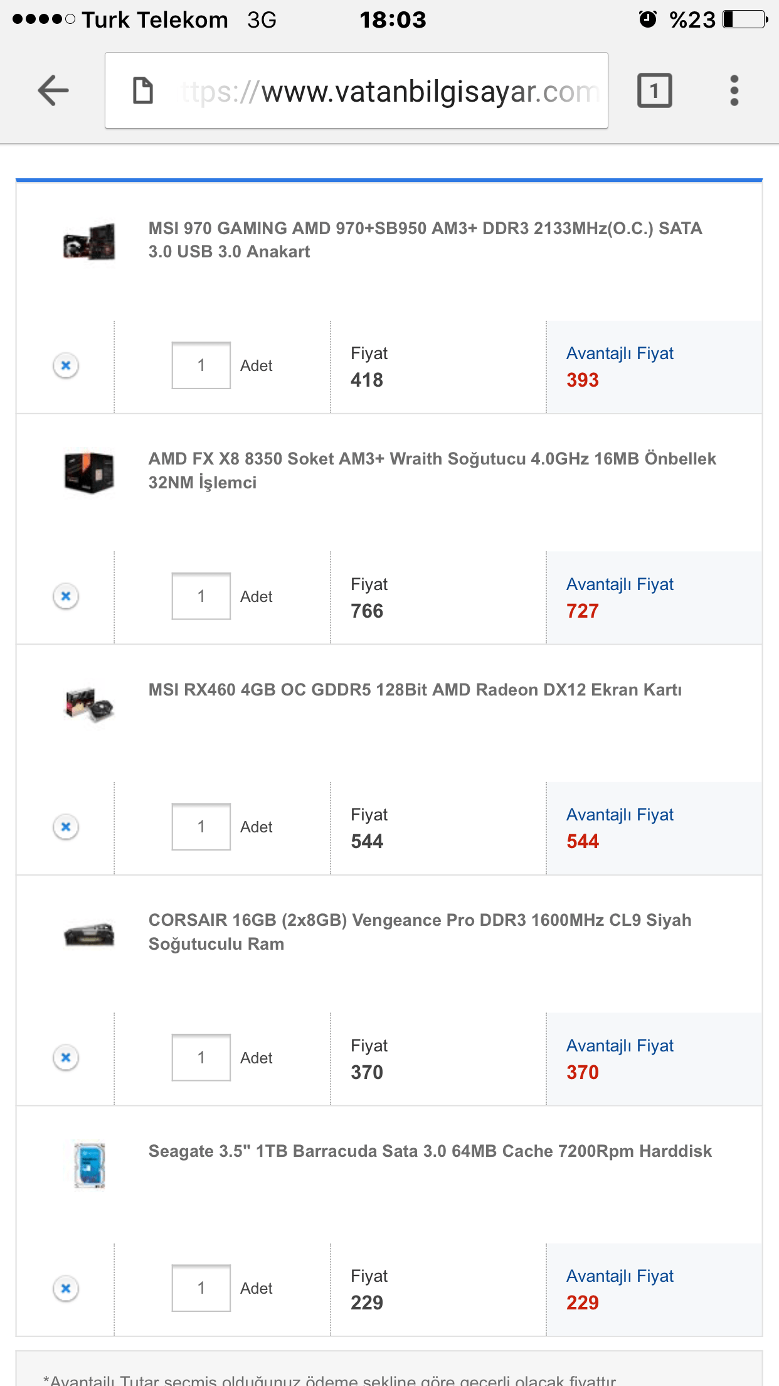
Task: Remove Seagate Barracuda harddisk from cart
Action: [x=66, y=1288]
